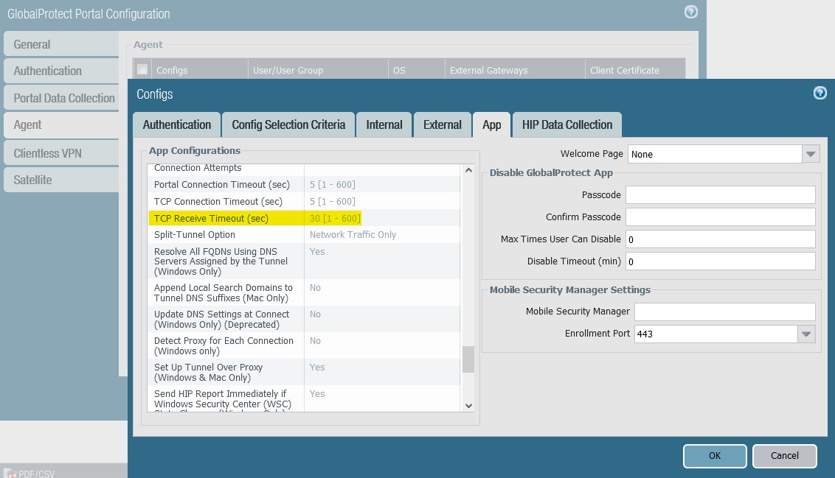
Task: Click the App Configurations scrollbar
Action: click(x=468, y=361)
